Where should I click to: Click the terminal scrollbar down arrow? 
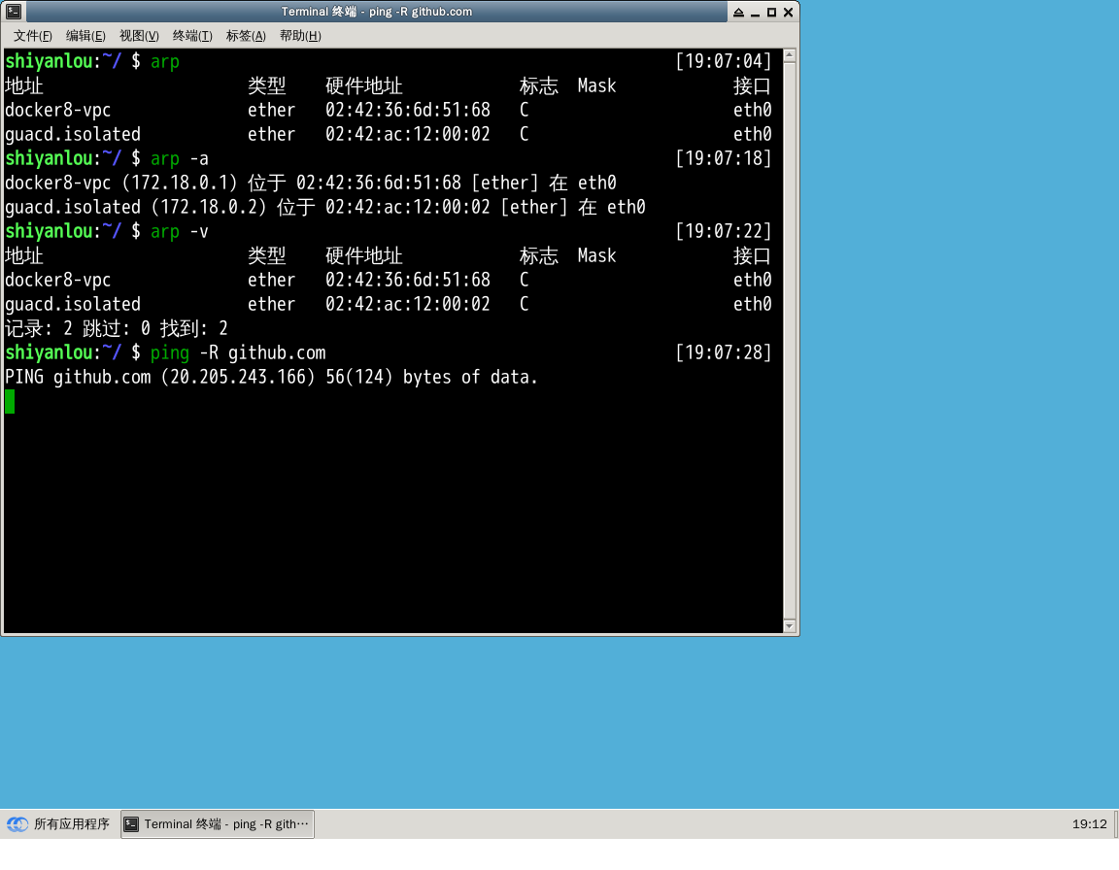coord(790,626)
